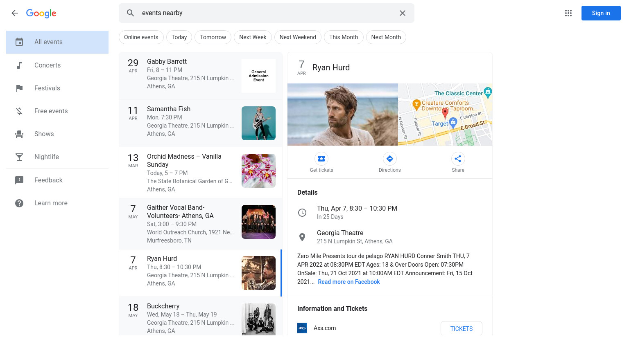Click the Directions icon
The width and height of the screenshot is (629, 337).
pos(390,159)
